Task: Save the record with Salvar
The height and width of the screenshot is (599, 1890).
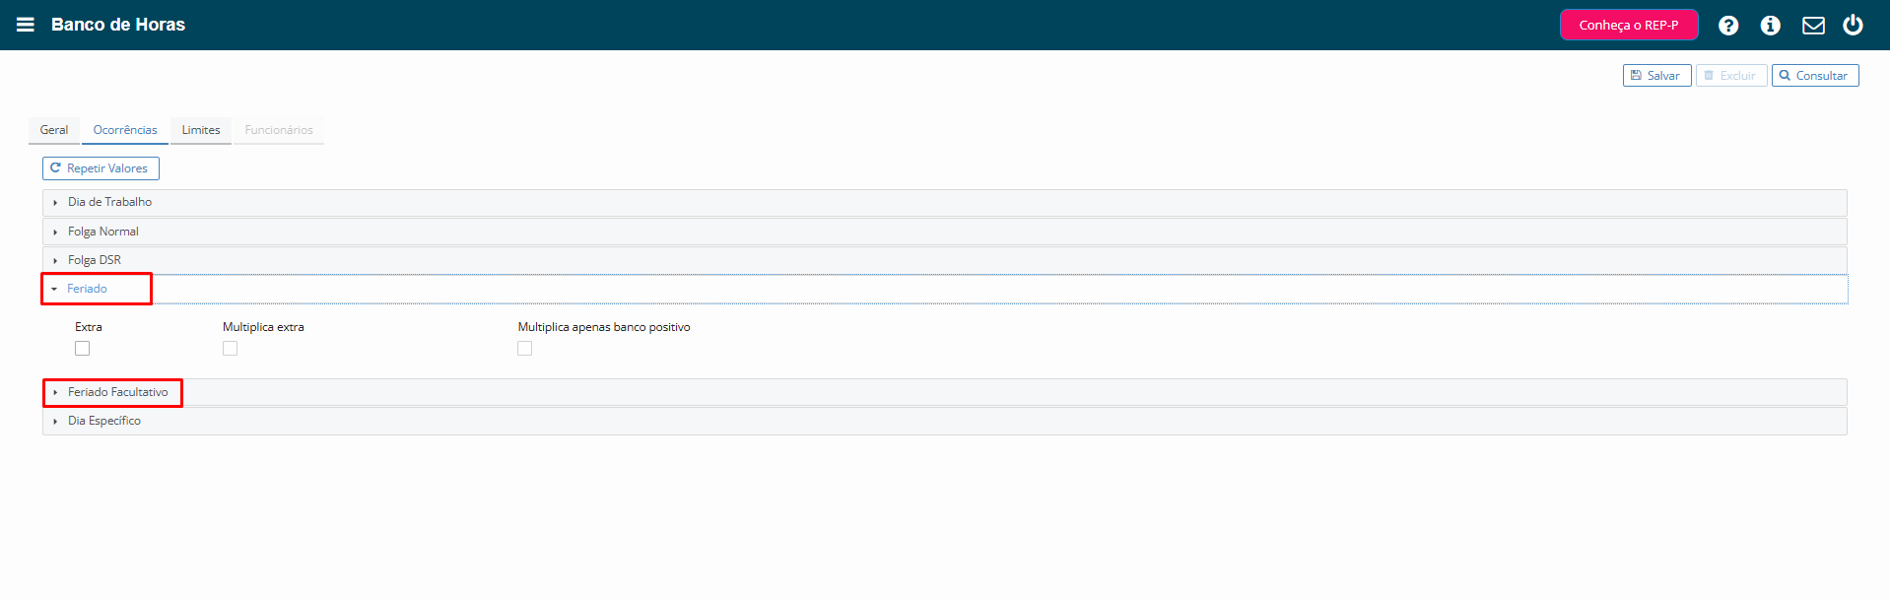Action: point(1656,76)
